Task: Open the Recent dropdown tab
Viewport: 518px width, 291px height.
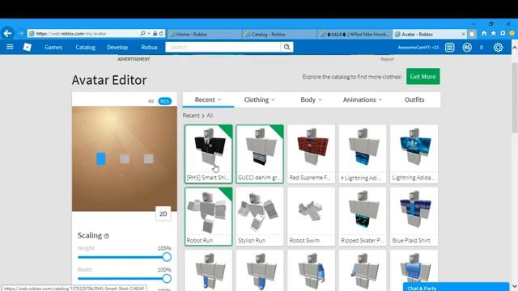Action: coord(208,99)
